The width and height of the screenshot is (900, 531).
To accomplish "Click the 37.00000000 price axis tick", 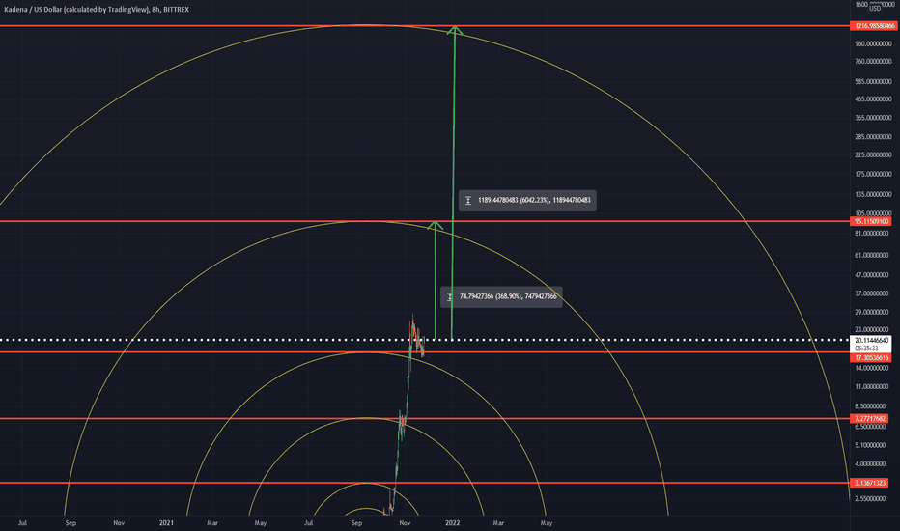I will click(871, 293).
